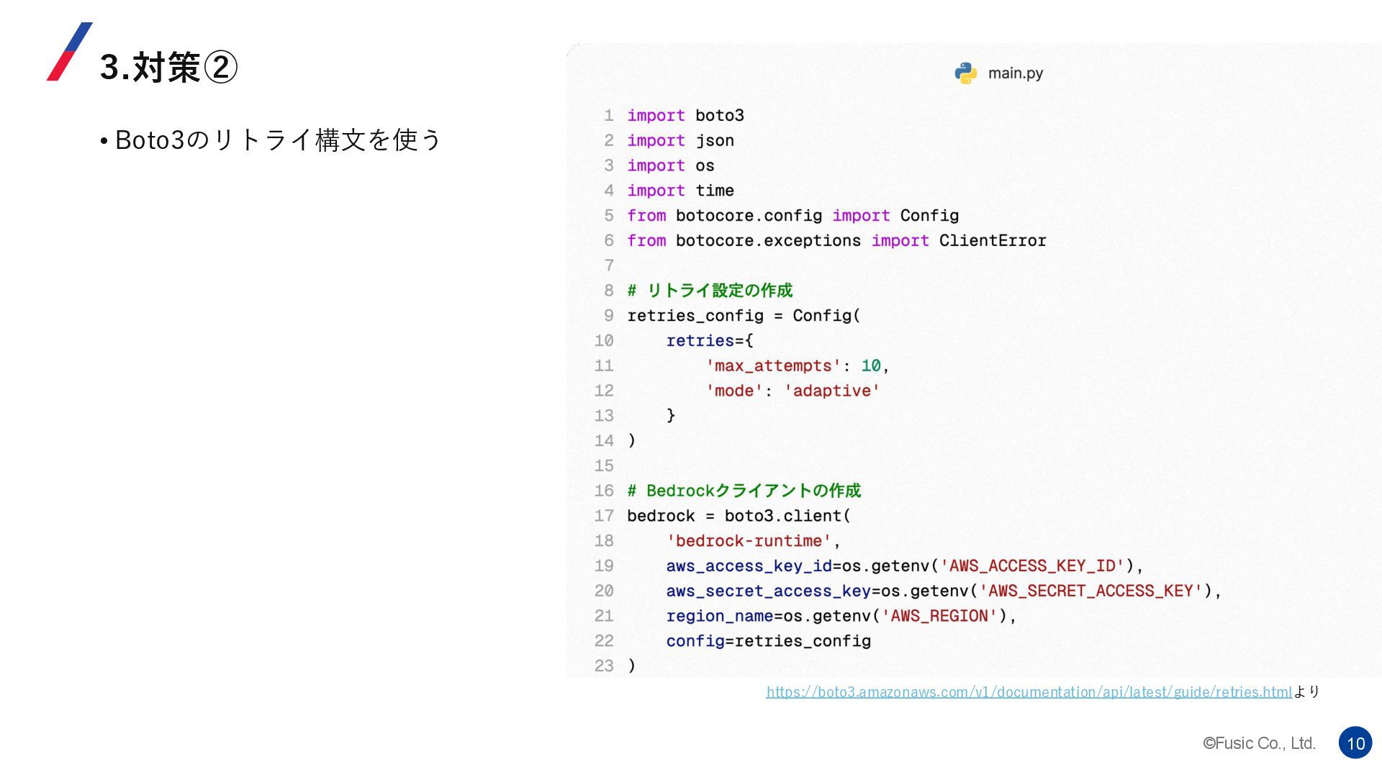Click the line 'retries_config = Config('
This screenshot has height=777, width=1382.
click(x=744, y=316)
